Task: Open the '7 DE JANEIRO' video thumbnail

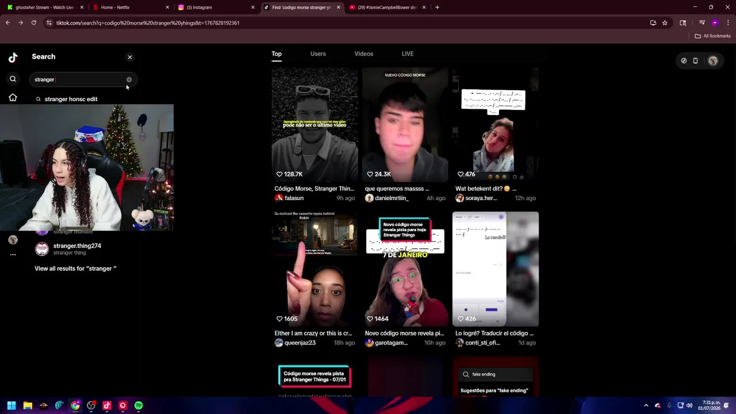Action: coord(405,269)
